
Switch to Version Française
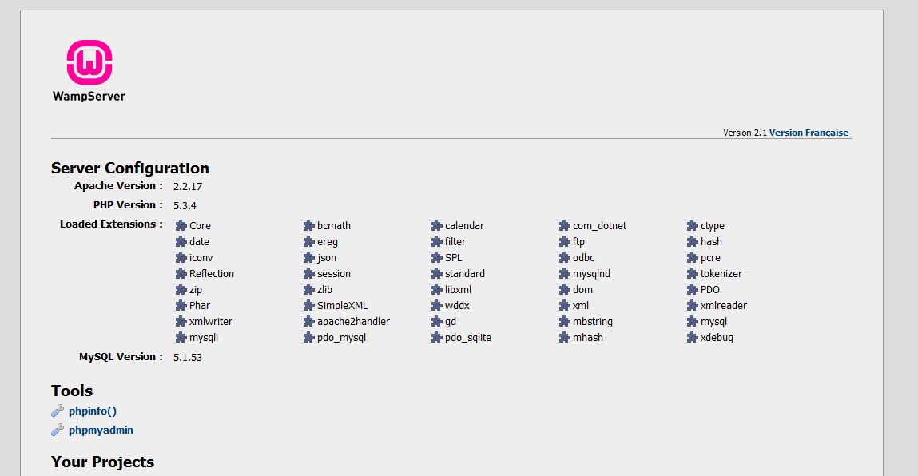(x=809, y=133)
